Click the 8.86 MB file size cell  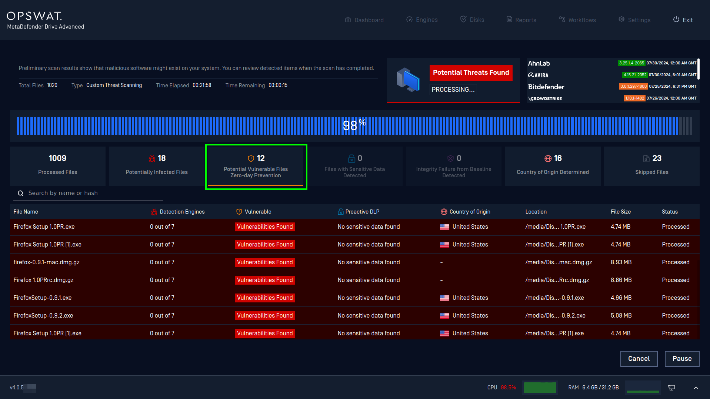(x=621, y=280)
